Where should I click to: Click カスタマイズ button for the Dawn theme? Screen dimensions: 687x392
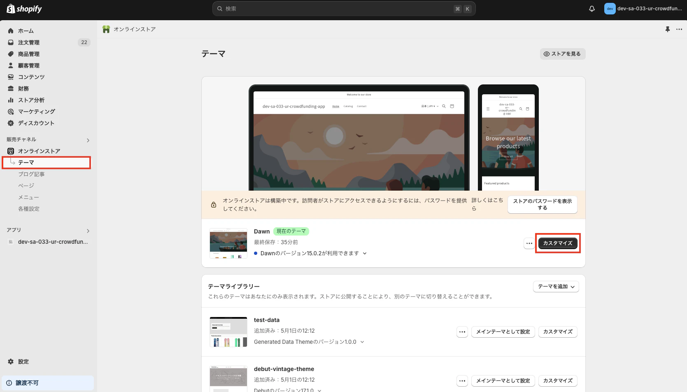557,243
